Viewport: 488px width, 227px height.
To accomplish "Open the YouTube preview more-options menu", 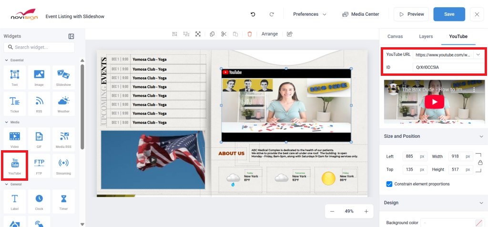I will click(474, 89).
